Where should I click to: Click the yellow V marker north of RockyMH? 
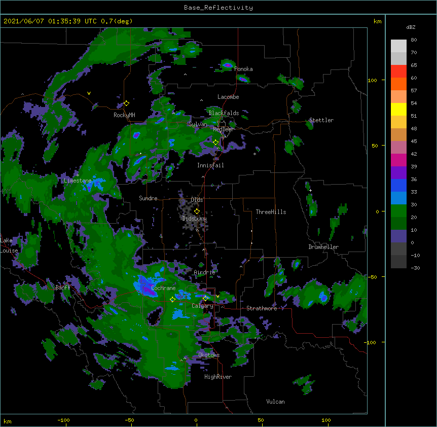point(89,93)
